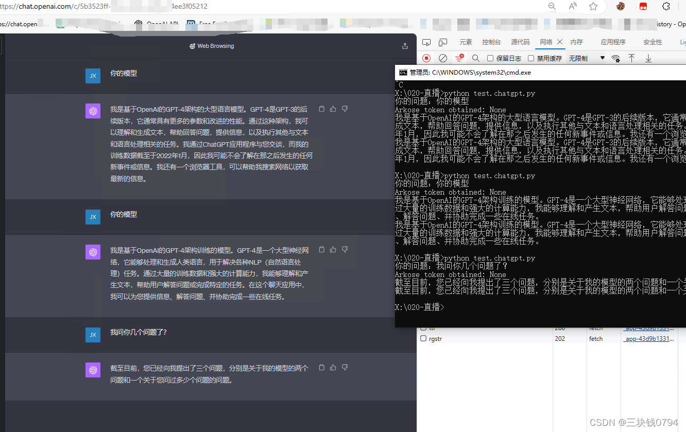The height and width of the screenshot is (432, 686).
Task: Switch to the 应用程序 tab
Action: coord(613,42)
